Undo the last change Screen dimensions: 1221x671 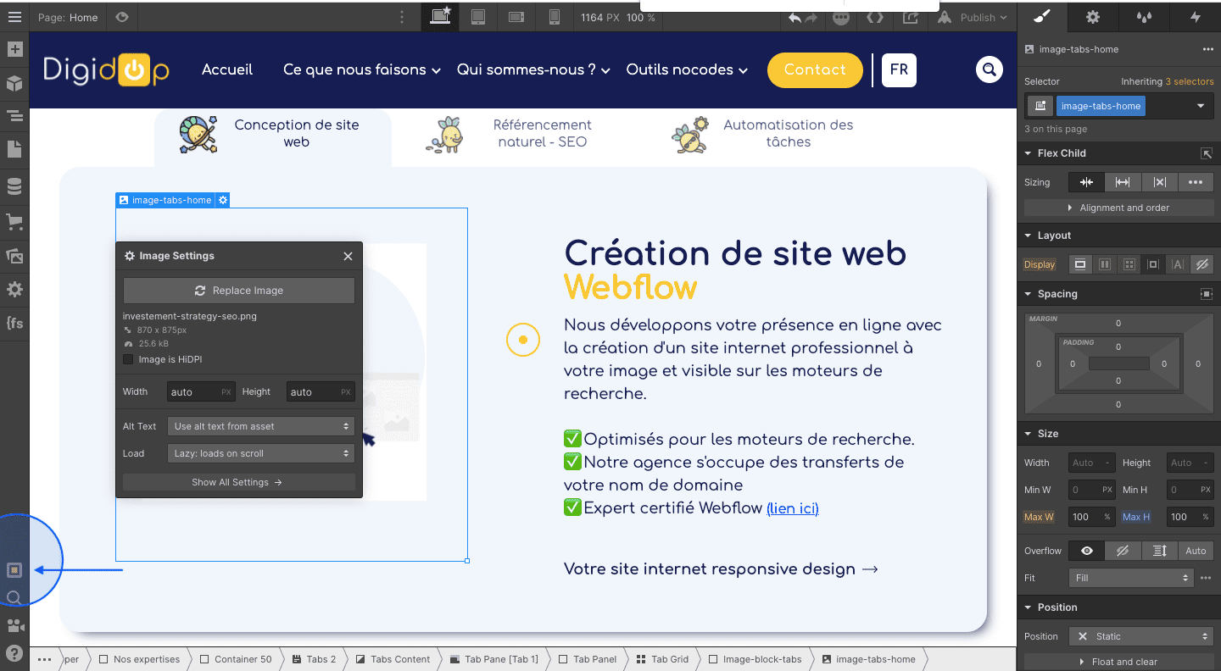point(794,17)
